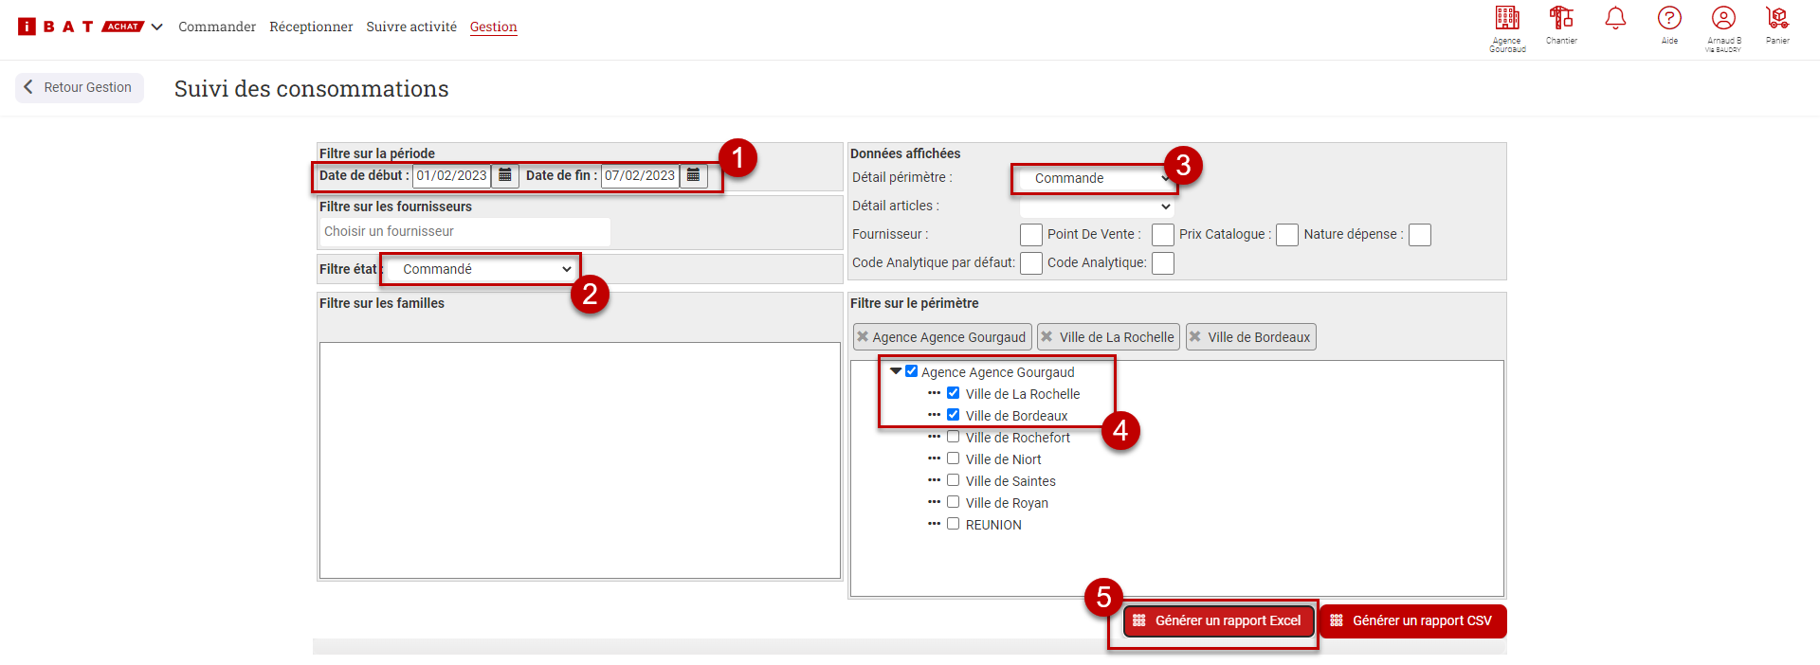
Task: Check the Ville de Niort checkbox
Action: (954, 458)
